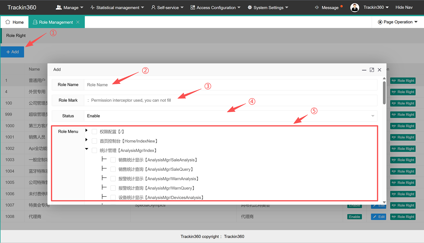
Task: Click the System Settings gear icon
Action: (250, 7)
